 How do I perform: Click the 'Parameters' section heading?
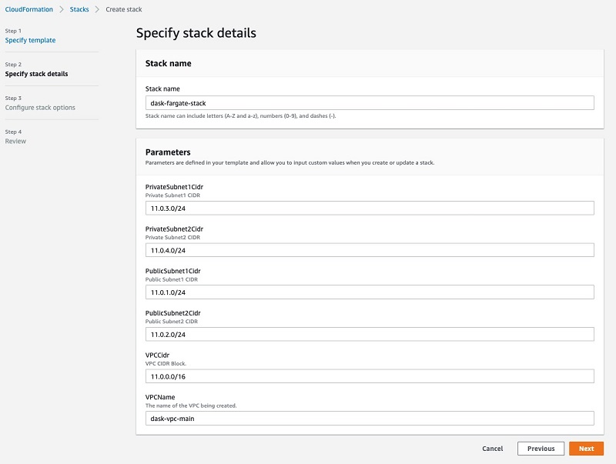point(168,152)
